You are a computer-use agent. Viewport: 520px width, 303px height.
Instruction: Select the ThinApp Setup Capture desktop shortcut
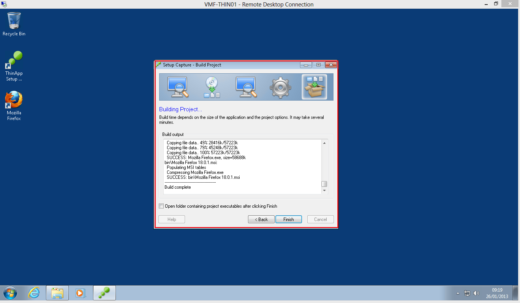[14, 66]
